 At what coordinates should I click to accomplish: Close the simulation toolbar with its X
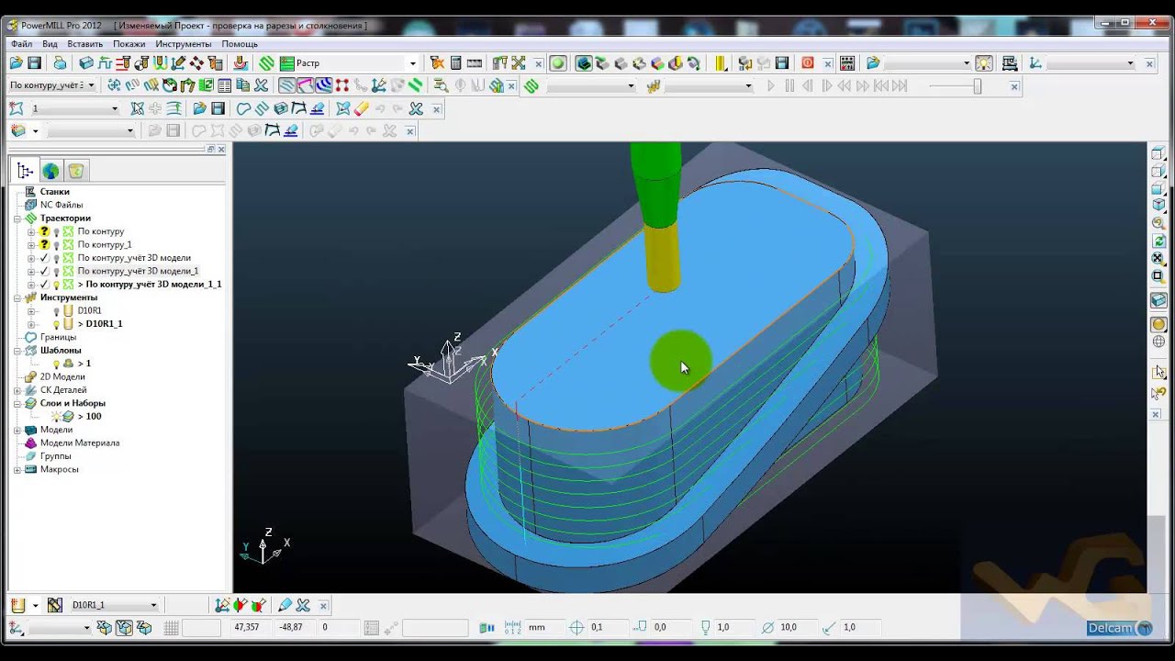(x=1013, y=86)
